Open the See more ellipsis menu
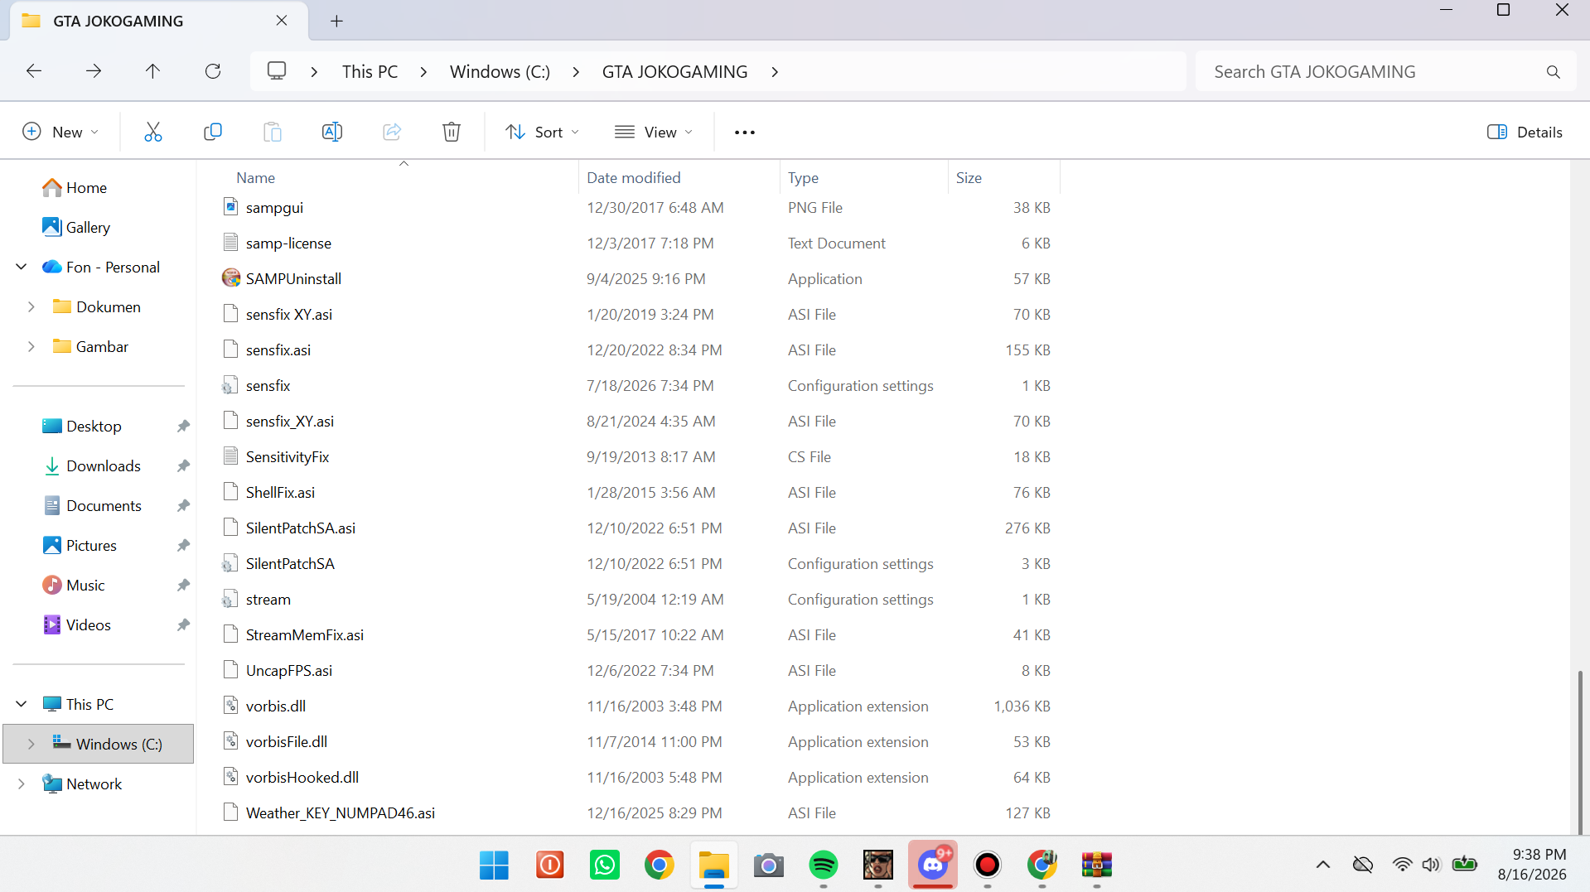This screenshot has width=1590, height=892. click(x=745, y=133)
